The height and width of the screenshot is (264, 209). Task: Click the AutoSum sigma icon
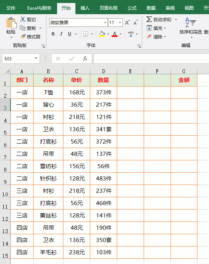149,19
